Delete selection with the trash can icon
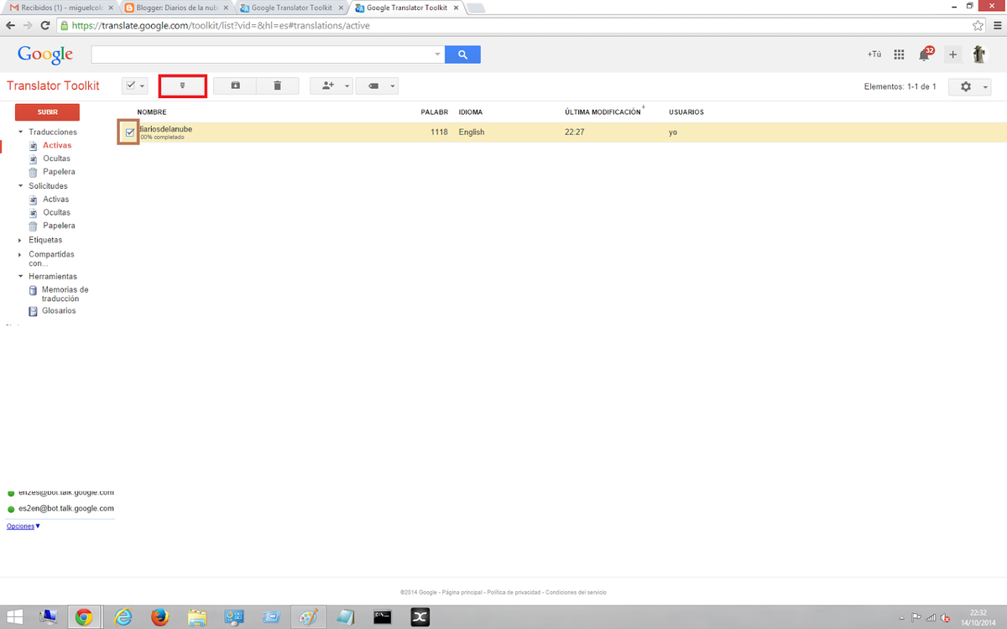This screenshot has height=629, width=1007. [277, 86]
